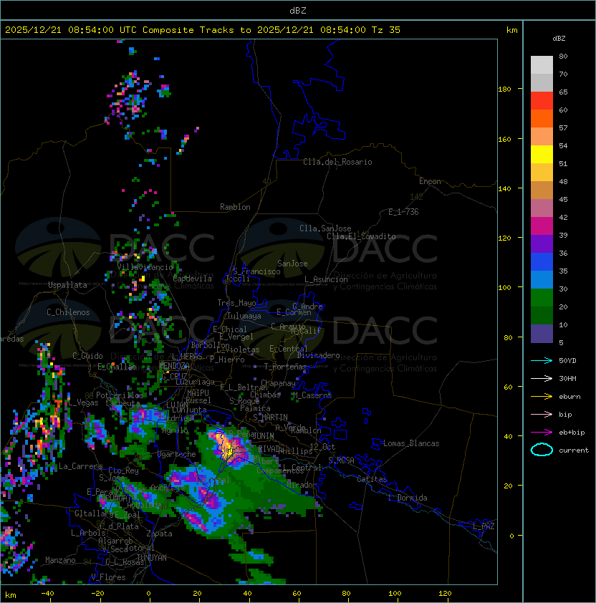Click the 'Capdevila' place label
The width and height of the screenshot is (596, 603).
click(192, 279)
